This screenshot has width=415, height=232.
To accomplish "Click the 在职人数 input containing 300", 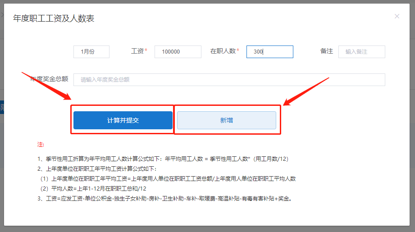I will (269, 52).
